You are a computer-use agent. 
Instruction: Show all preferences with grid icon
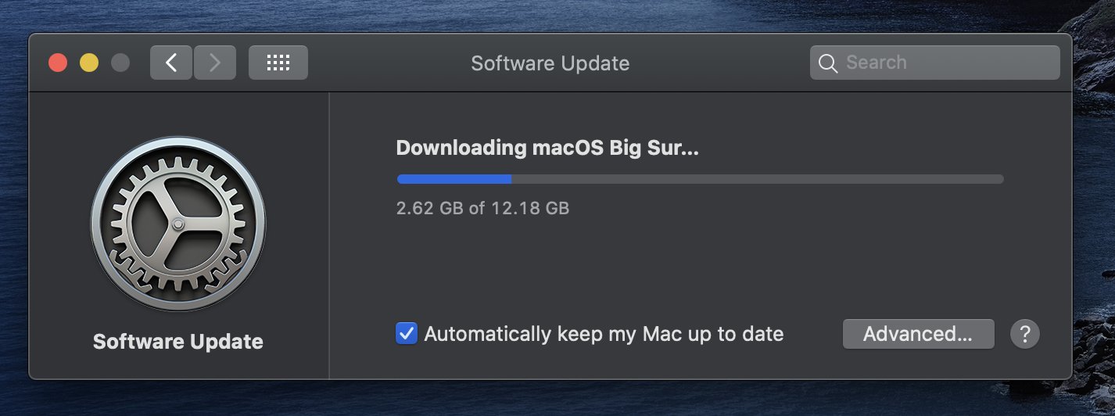click(278, 63)
